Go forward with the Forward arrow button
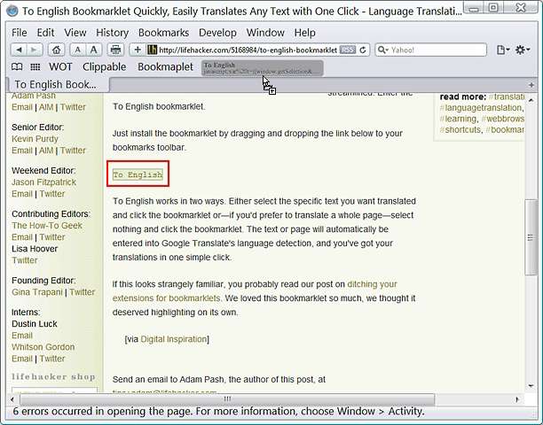Screen dimensions: 543x425 [x=35, y=50]
